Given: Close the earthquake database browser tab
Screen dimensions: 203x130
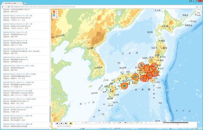Looking at the screenshot, I should [21, 3].
